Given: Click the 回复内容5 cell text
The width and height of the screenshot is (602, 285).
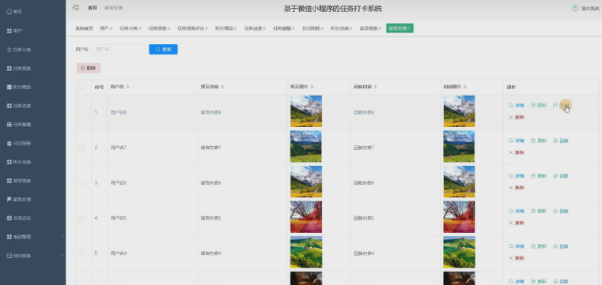Looking at the screenshot, I should [364, 219].
